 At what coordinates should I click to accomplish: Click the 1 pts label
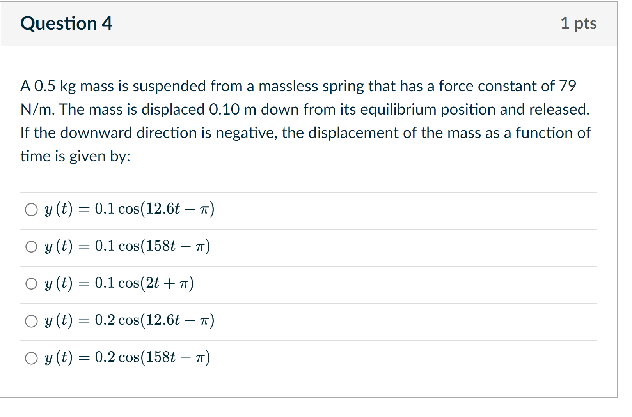tap(579, 23)
